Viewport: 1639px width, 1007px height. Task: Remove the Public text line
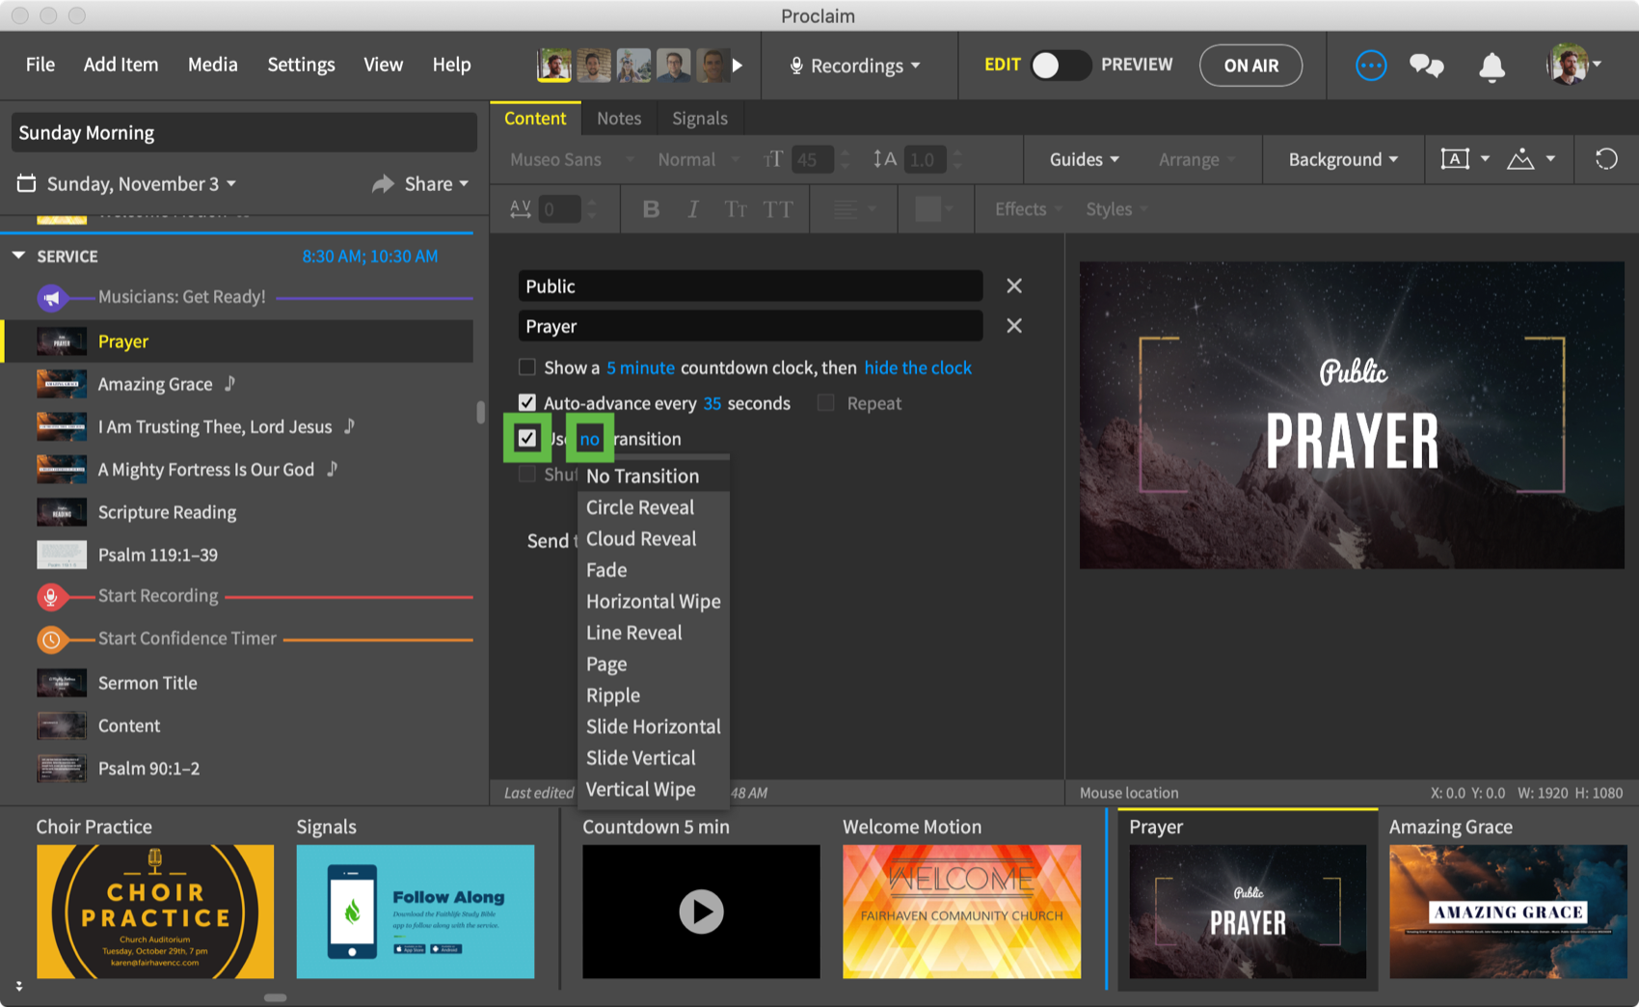[x=1014, y=286]
